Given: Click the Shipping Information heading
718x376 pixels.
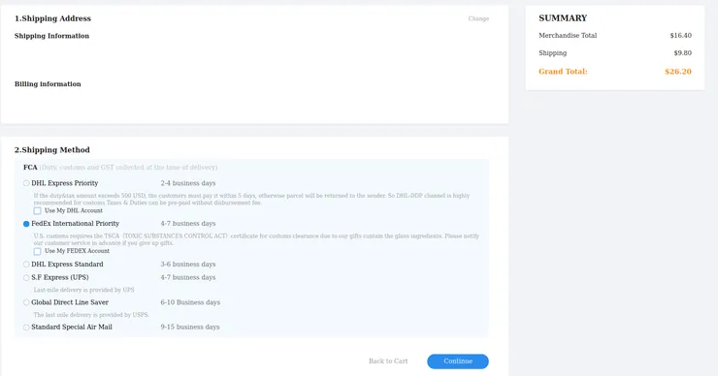Looking at the screenshot, I should pyautogui.click(x=51, y=36).
